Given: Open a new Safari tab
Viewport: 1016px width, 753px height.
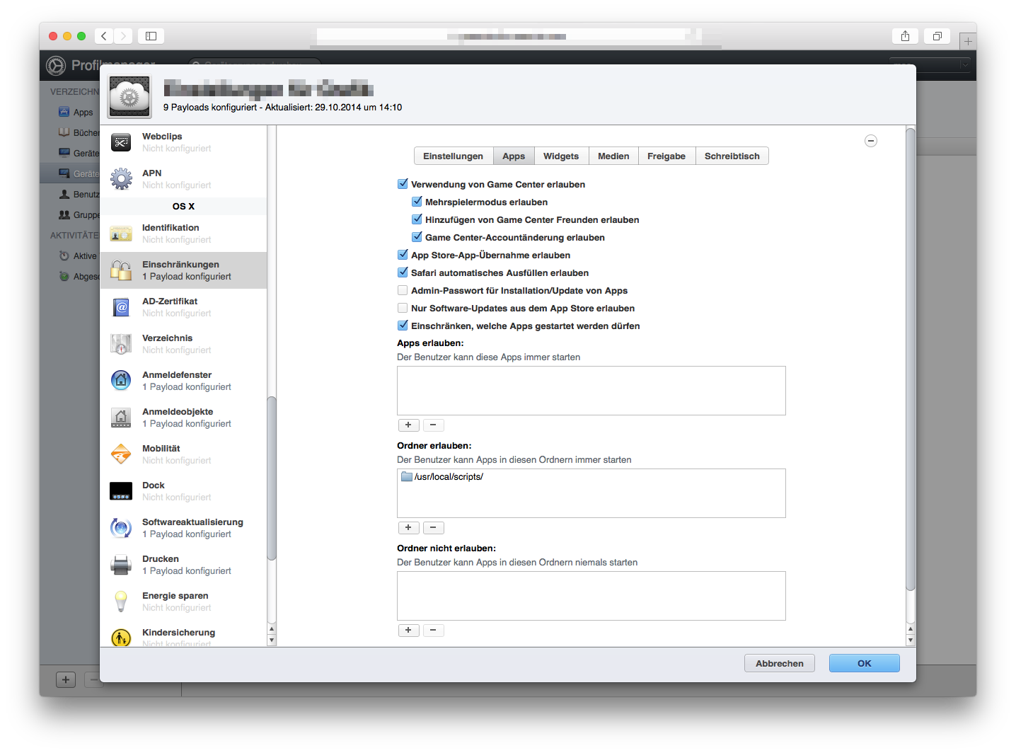Looking at the screenshot, I should click(968, 41).
